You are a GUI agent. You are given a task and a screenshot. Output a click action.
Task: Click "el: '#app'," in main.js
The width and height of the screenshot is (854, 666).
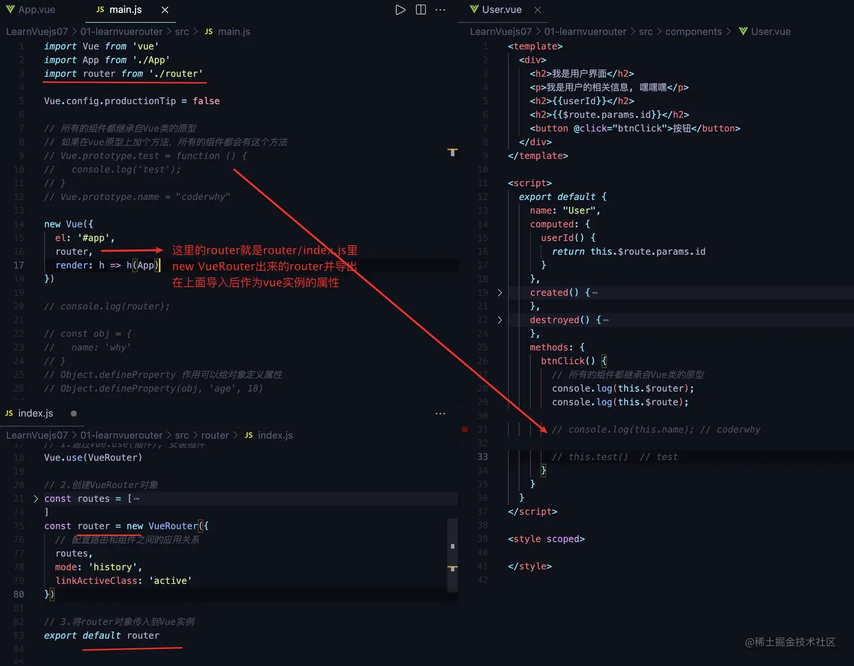(x=85, y=238)
